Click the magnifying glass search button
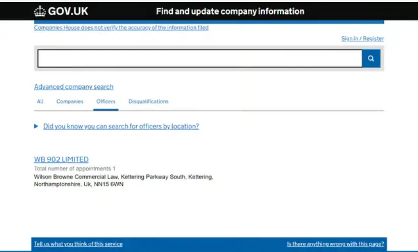The width and height of the screenshot is (418, 252). pos(371,58)
